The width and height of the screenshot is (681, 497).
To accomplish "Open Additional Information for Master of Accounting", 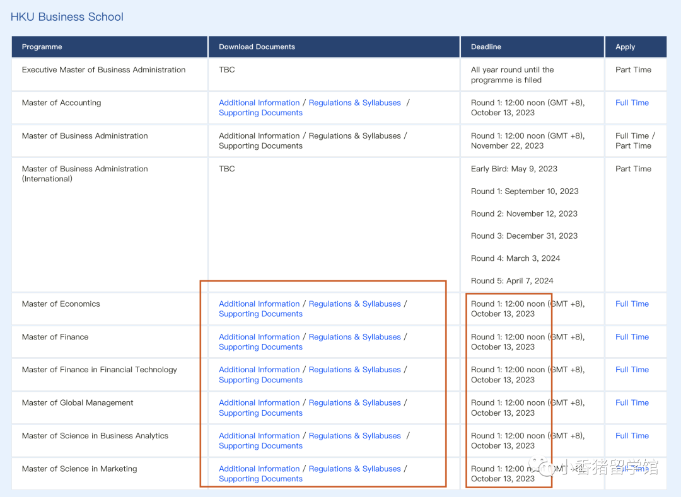I will (x=259, y=103).
